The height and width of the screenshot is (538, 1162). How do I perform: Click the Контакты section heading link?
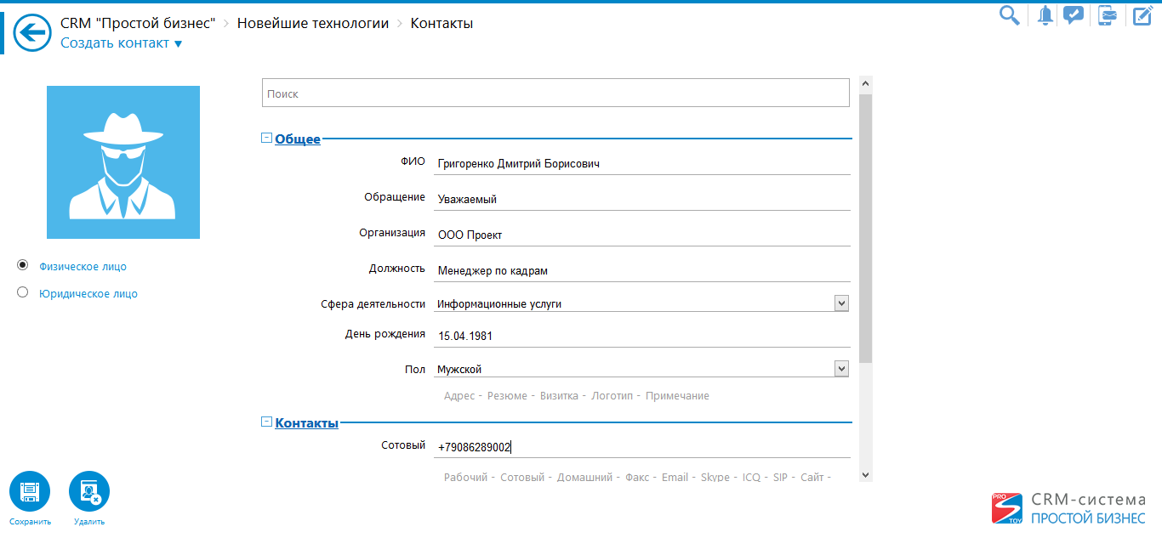pyautogui.click(x=307, y=422)
